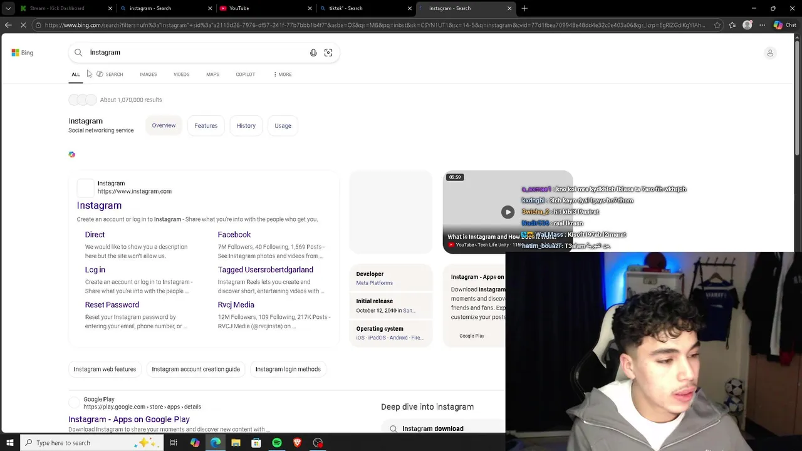
Task: Open Microsoft Store taskbar icon
Action: coord(256,443)
